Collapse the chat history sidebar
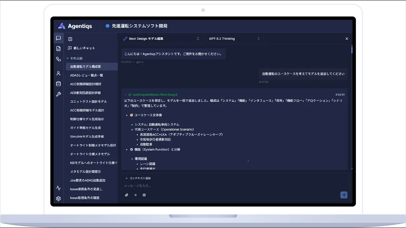This screenshot has width=406, height=228. point(70,39)
